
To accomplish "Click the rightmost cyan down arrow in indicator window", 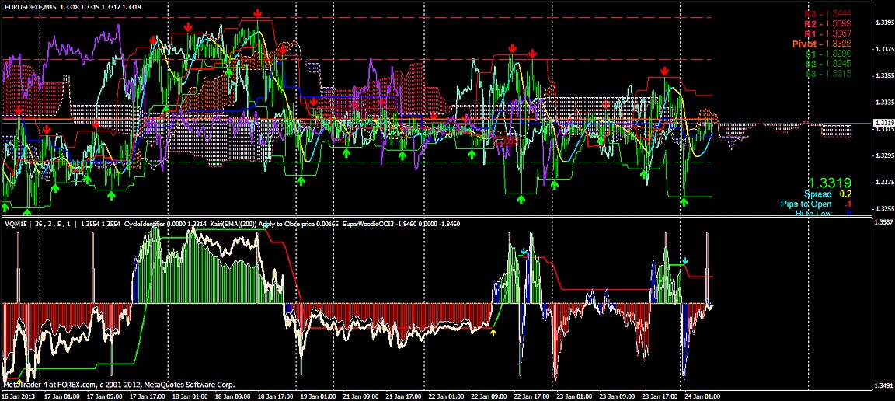I will pos(684,260).
